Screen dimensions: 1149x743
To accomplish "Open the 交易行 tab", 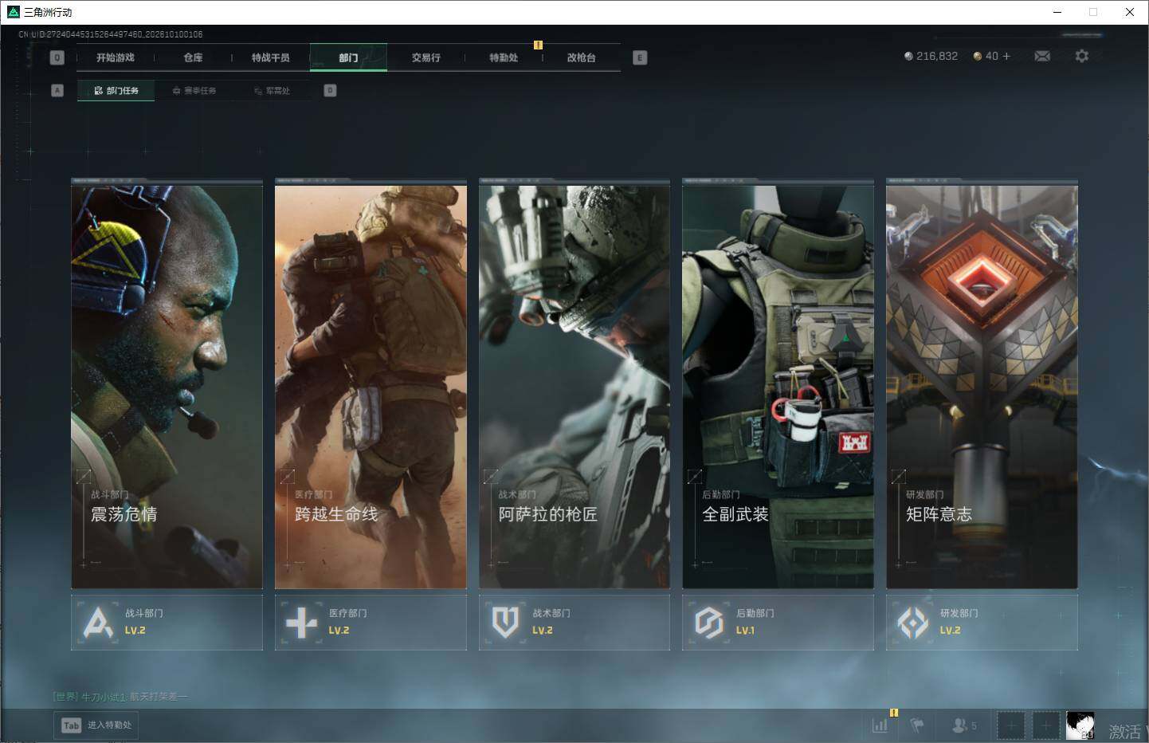I will (426, 57).
